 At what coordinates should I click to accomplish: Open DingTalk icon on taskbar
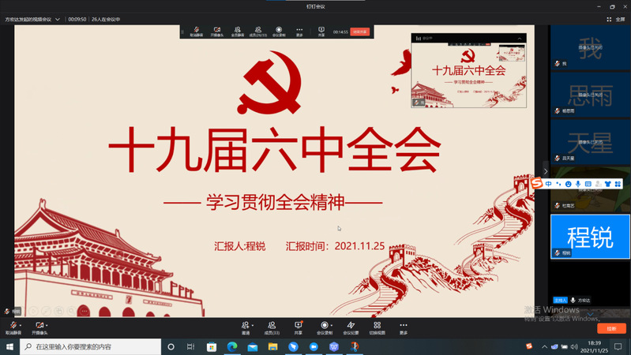(293, 346)
